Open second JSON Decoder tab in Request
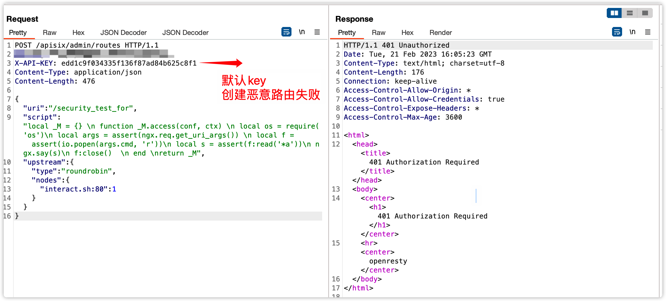The height and width of the screenshot is (301, 666). 185,33
